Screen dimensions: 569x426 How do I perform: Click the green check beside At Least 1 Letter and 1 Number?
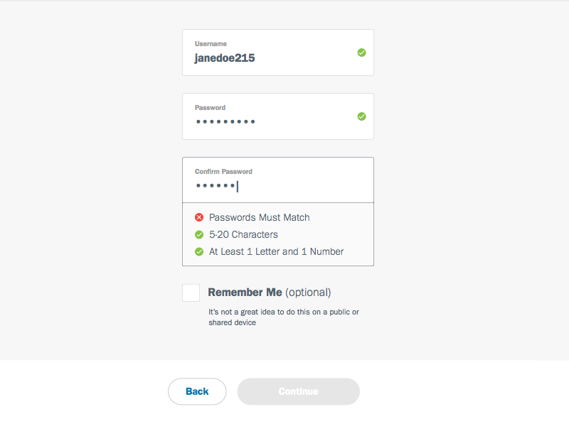198,251
